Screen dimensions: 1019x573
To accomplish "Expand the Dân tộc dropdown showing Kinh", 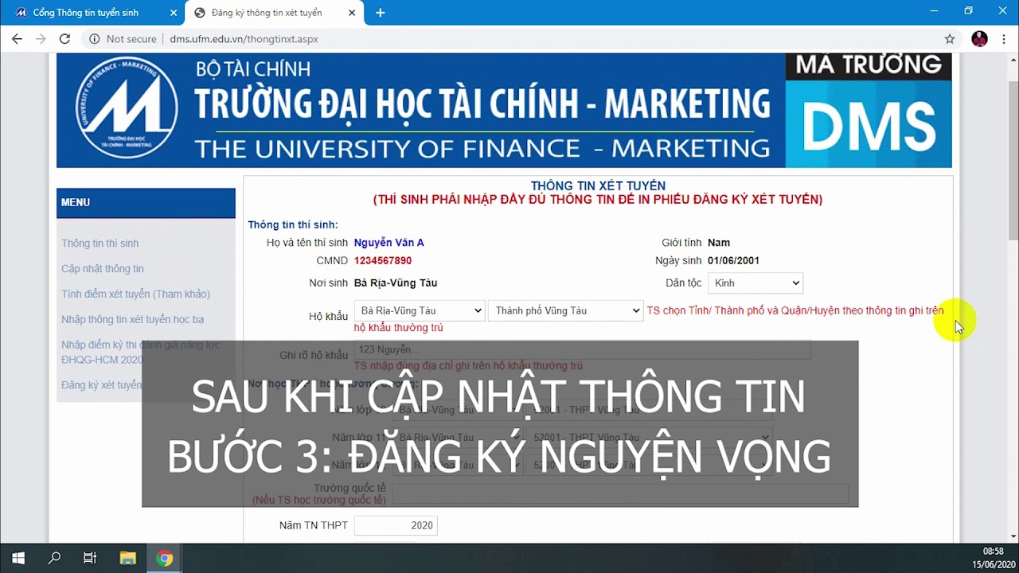I will pyautogui.click(x=755, y=283).
